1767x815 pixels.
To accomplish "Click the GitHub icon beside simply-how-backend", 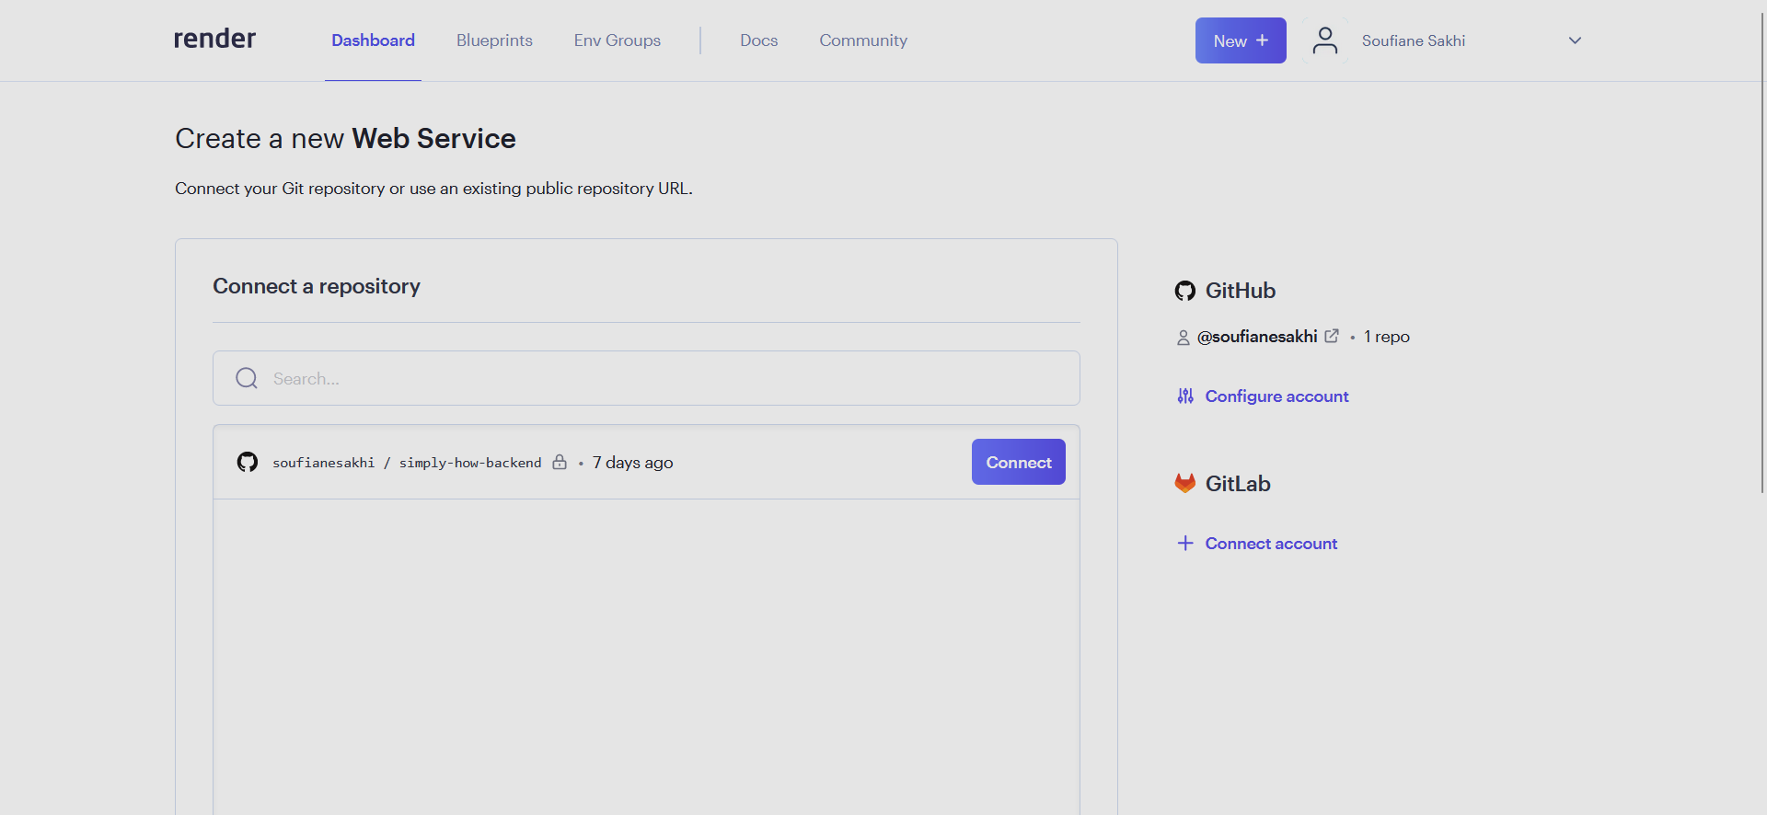I will coord(248,462).
